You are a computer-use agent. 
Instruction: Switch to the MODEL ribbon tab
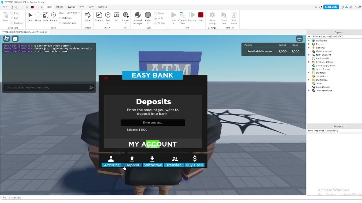coord(60,7)
